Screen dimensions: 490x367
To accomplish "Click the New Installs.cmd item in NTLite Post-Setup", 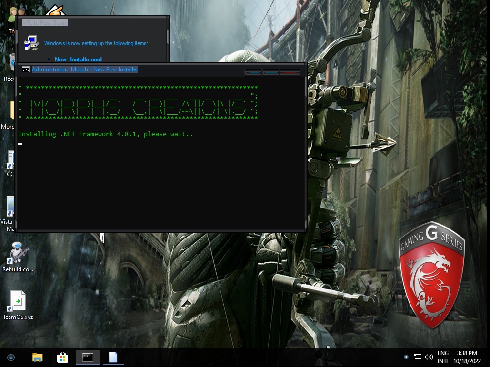I will coord(78,60).
